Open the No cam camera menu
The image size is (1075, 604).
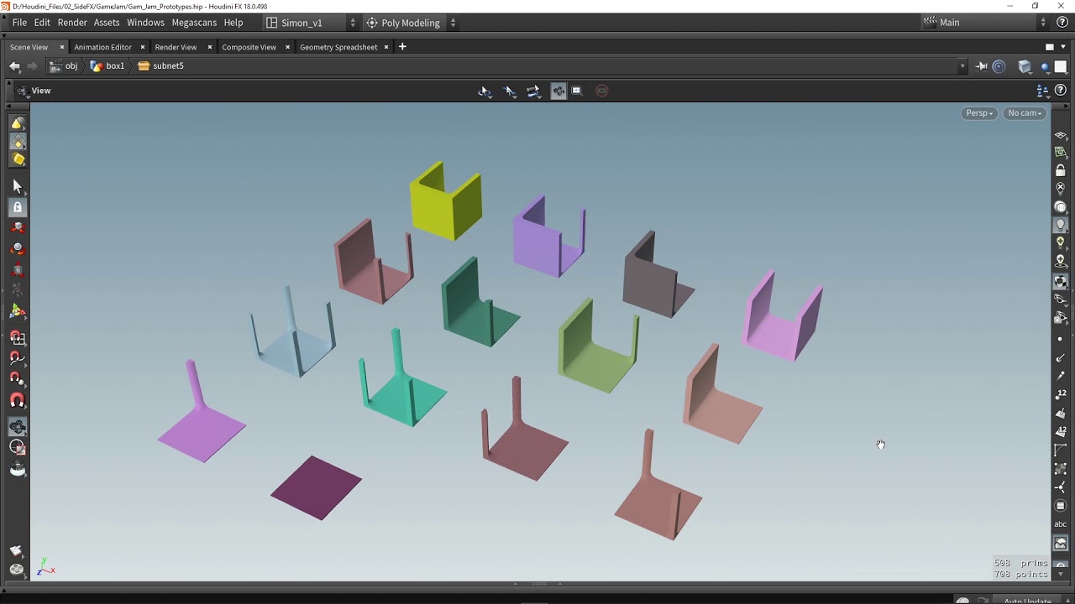(1025, 113)
